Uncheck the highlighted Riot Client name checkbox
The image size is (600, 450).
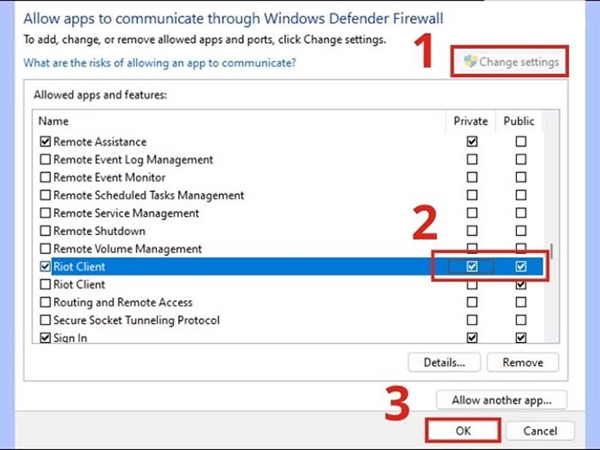pos(45,267)
